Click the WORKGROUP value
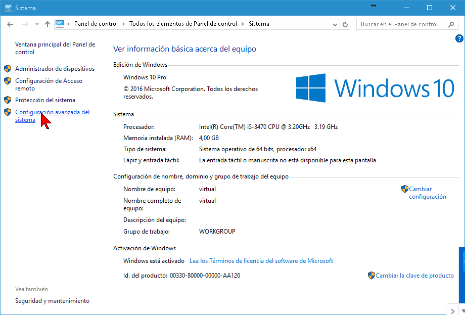 tap(217, 232)
